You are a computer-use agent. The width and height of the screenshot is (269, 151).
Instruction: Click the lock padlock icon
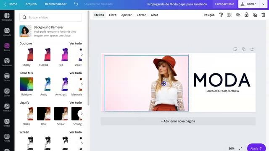click(x=246, y=15)
